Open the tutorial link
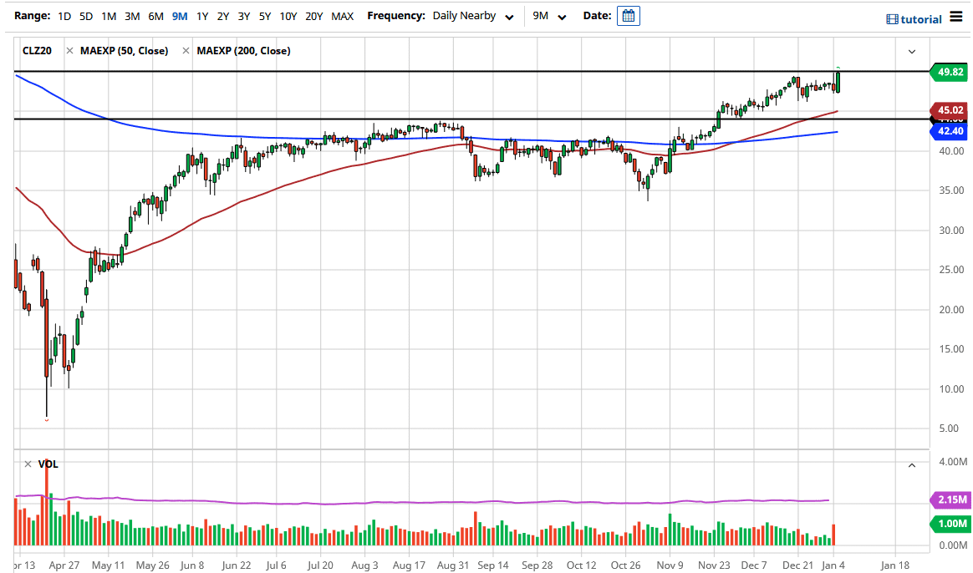973x573 pixels. click(920, 18)
